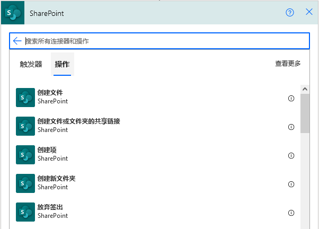Click the SharePoint icon beside 创建文件或文件夹的共享链接
Screen dimensions: 319x229
point(25,126)
